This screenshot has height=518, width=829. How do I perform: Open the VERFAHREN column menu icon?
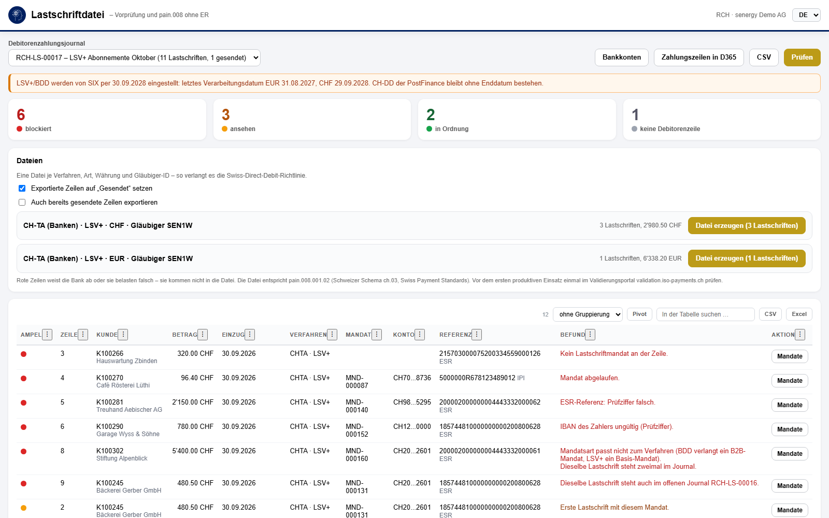pyautogui.click(x=332, y=335)
